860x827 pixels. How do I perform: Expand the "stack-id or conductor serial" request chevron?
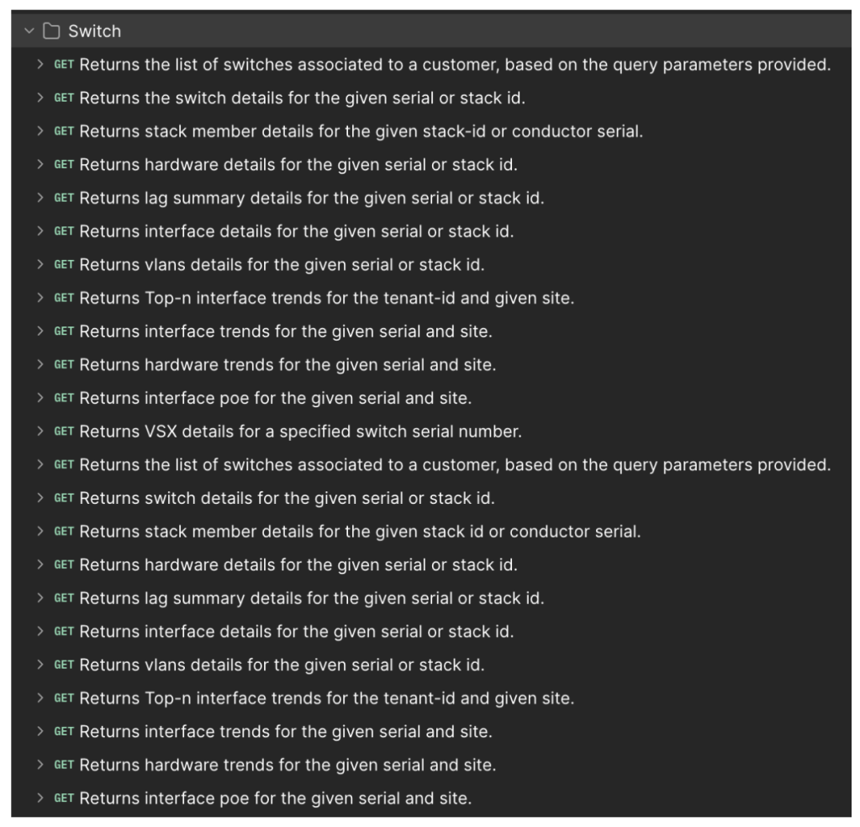[40, 132]
